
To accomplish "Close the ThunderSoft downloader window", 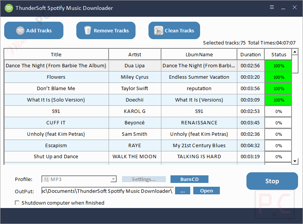I will click(x=295, y=7).
